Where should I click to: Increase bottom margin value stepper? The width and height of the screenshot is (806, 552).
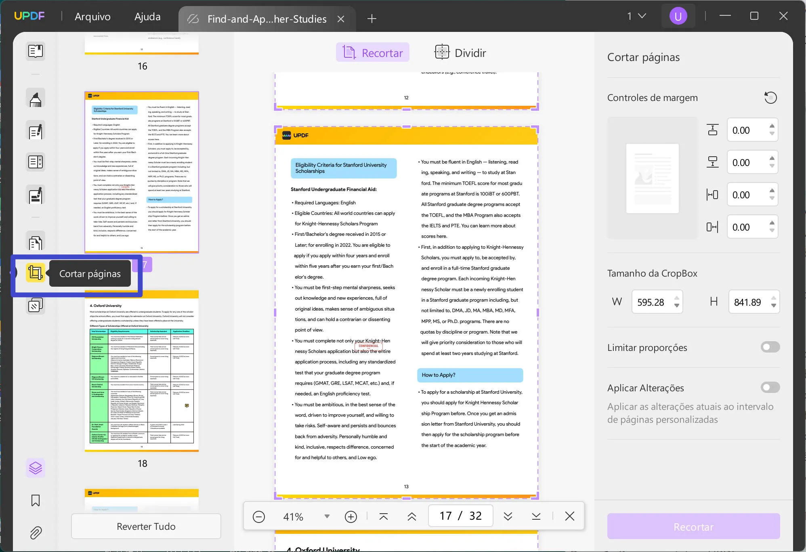pyautogui.click(x=772, y=158)
